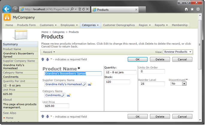205x125 pixels.
Task: Click the bottom up arrow for previous record
Action: (43, 116)
